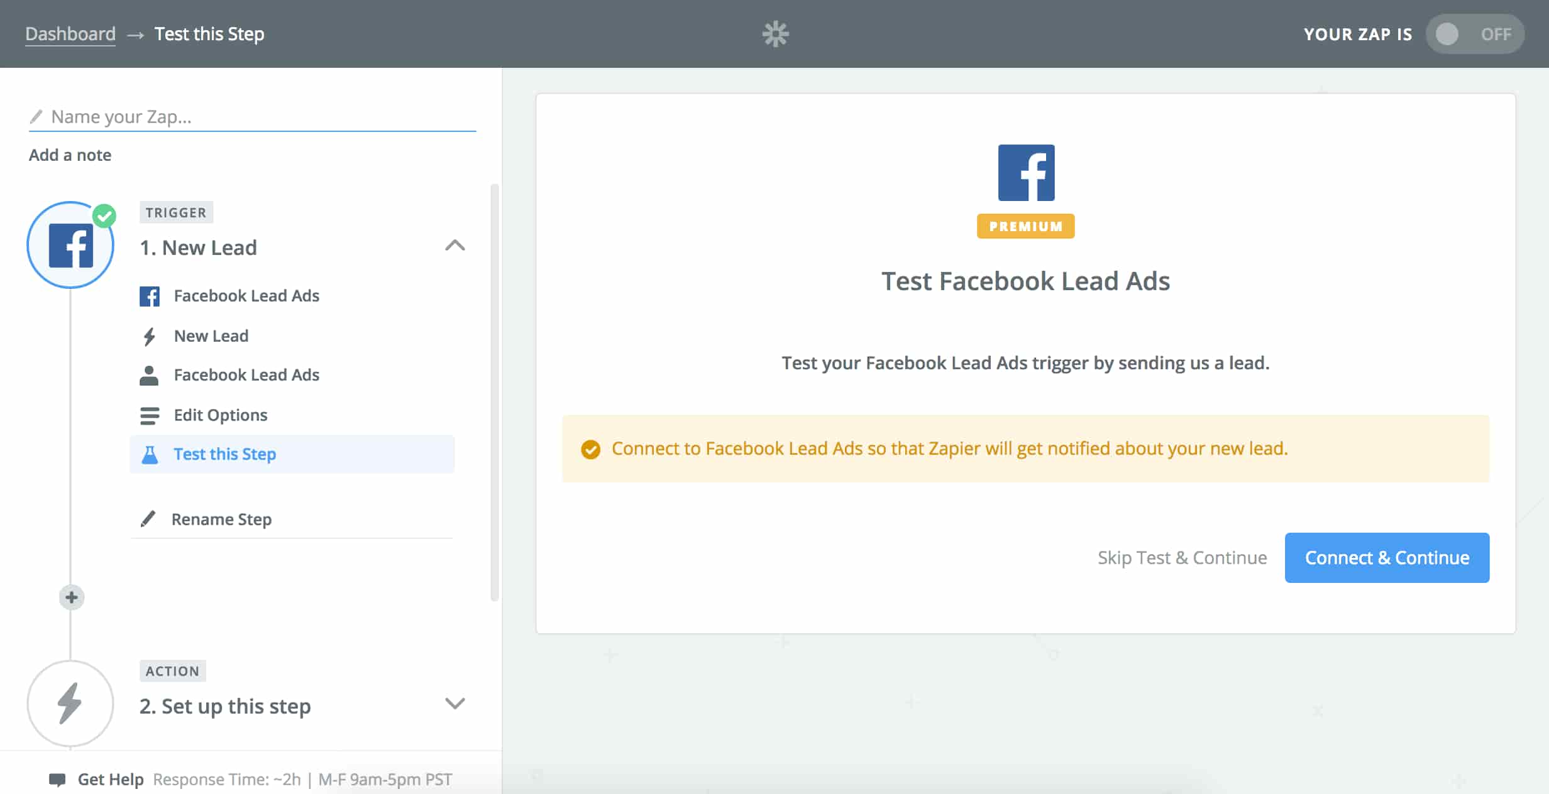Click the small Facebook icon beside first Facebook Lead Ads
The width and height of the screenshot is (1549, 794).
click(x=150, y=296)
